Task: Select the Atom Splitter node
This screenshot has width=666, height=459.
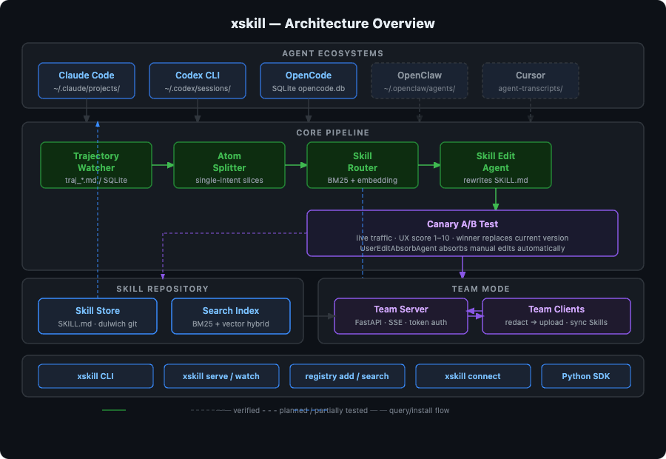Action: [x=229, y=165]
